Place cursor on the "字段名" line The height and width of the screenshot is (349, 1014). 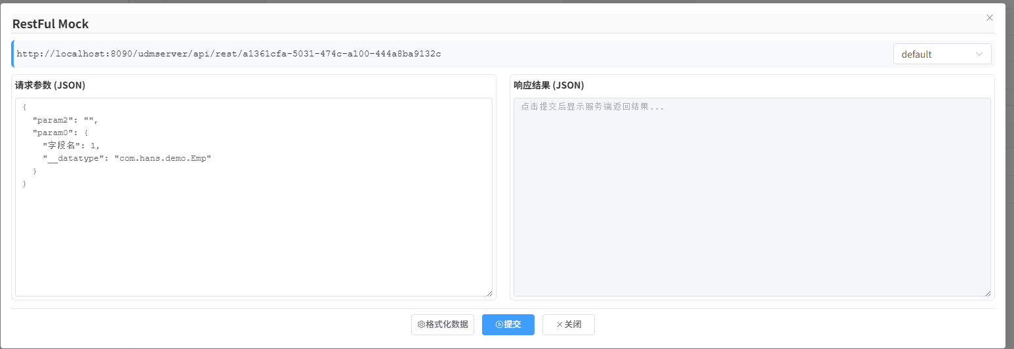(71, 146)
